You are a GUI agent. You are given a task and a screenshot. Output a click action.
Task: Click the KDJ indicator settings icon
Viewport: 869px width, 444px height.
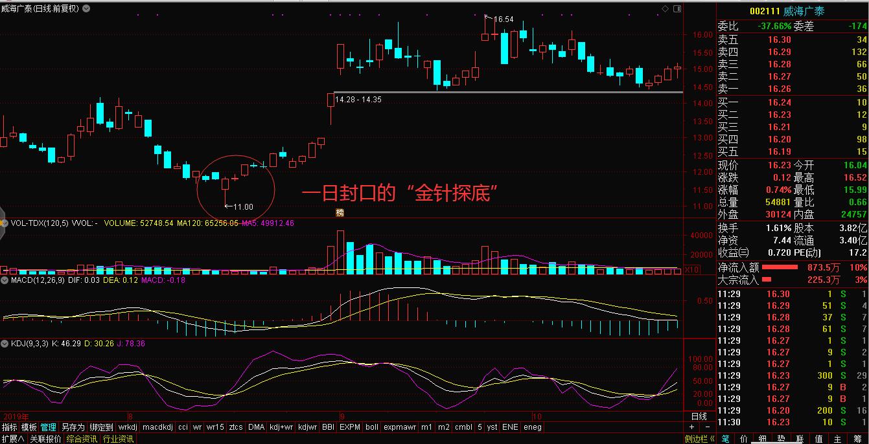[x=5, y=343]
